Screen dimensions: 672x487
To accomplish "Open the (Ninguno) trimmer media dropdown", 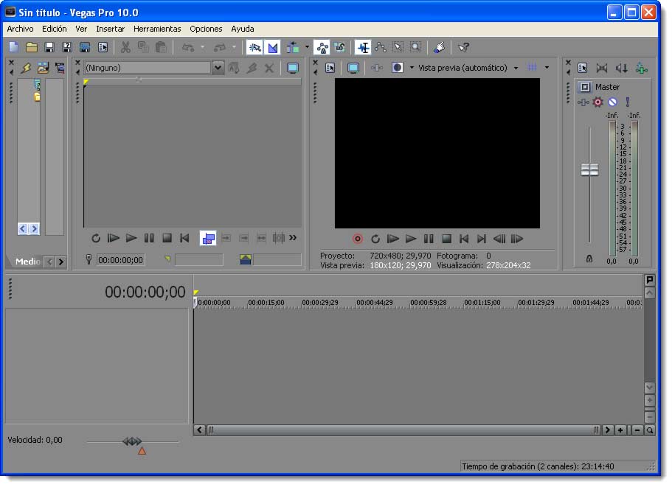I will tap(218, 67).
